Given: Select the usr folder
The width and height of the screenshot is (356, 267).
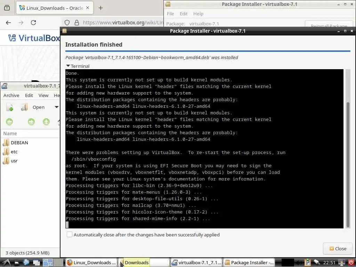Looking at the screenshot, I should (10, 161).
